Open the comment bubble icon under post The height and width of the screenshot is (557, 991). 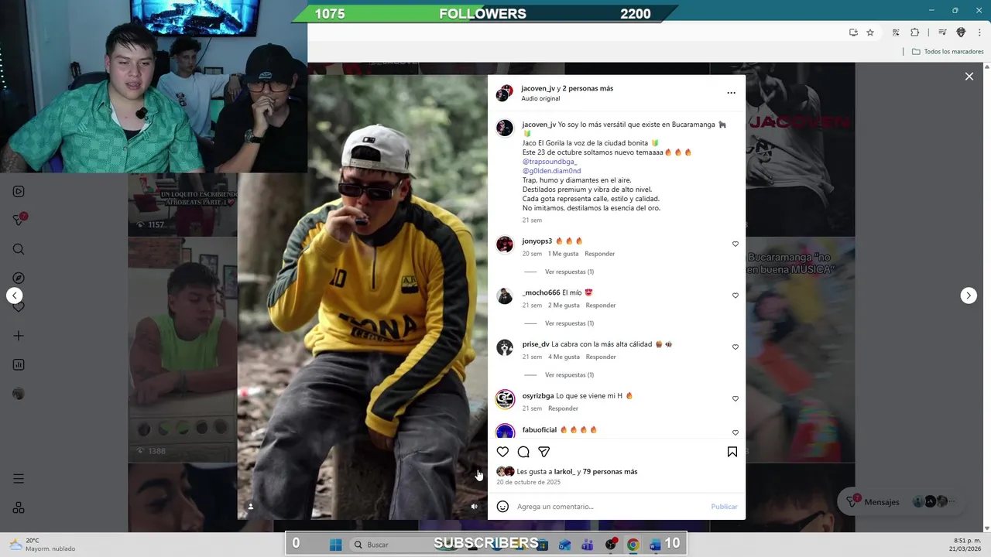523,452
